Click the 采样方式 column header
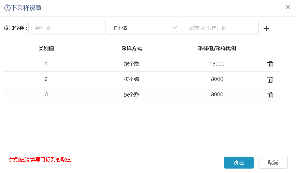Viewport: 296px width, 173px height. pos(131,48)
